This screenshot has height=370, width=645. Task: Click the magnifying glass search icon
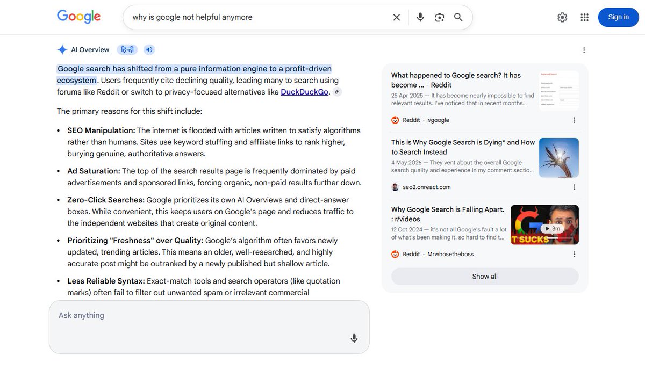tap(458, 17)
